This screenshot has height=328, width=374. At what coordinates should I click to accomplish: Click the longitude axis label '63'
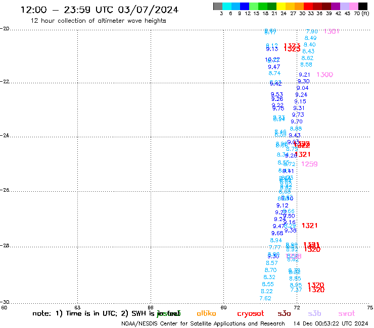click(x=77, y=307)
